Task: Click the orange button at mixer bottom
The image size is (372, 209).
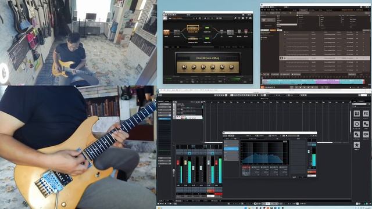Action: 210,191
